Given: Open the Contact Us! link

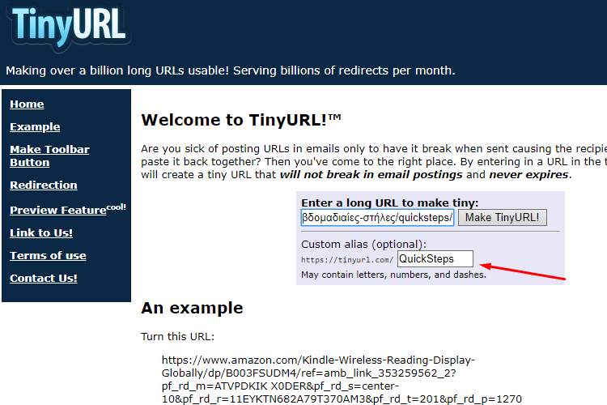Looking at the screenshot, I should pos(44,279).
